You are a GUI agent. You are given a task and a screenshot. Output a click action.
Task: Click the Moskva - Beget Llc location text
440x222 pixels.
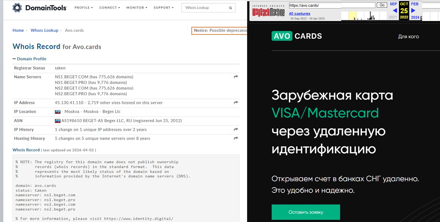tap(91, 112)
